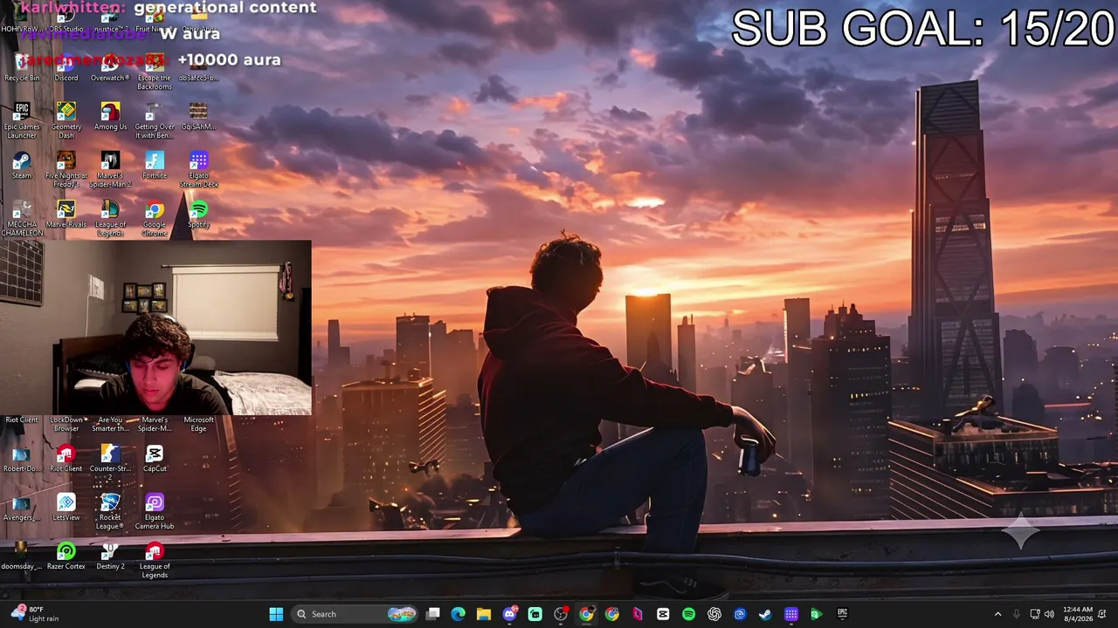Select the GqiSAhM... image file on desktop
The width and height of the screenshot is (1118, 628).
point(199,117)
